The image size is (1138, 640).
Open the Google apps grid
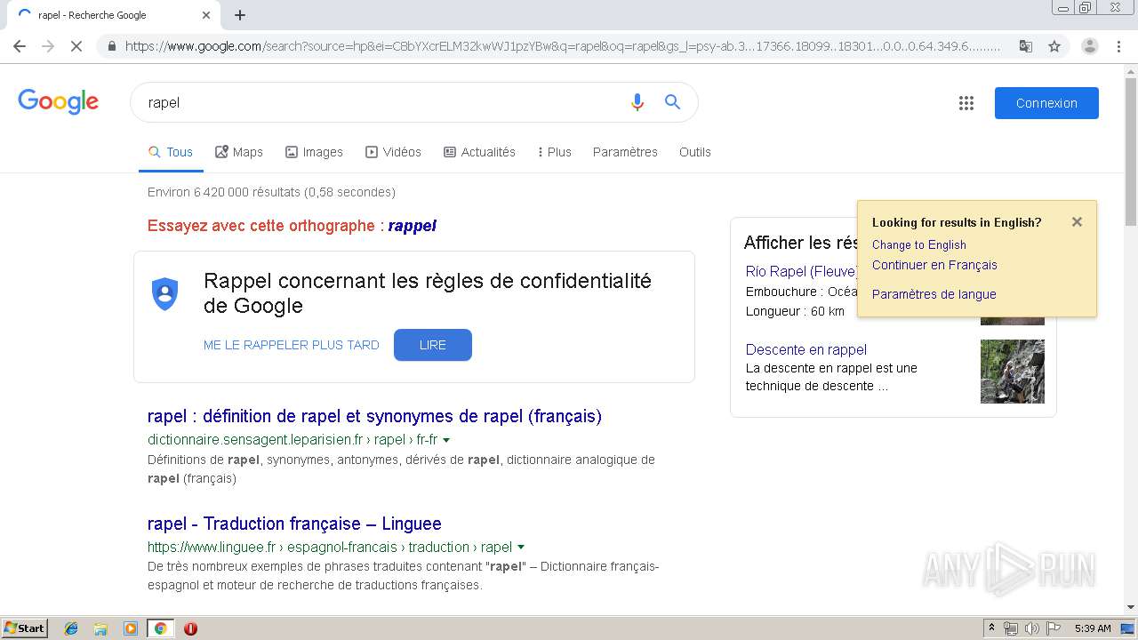(x=966, y=103)
